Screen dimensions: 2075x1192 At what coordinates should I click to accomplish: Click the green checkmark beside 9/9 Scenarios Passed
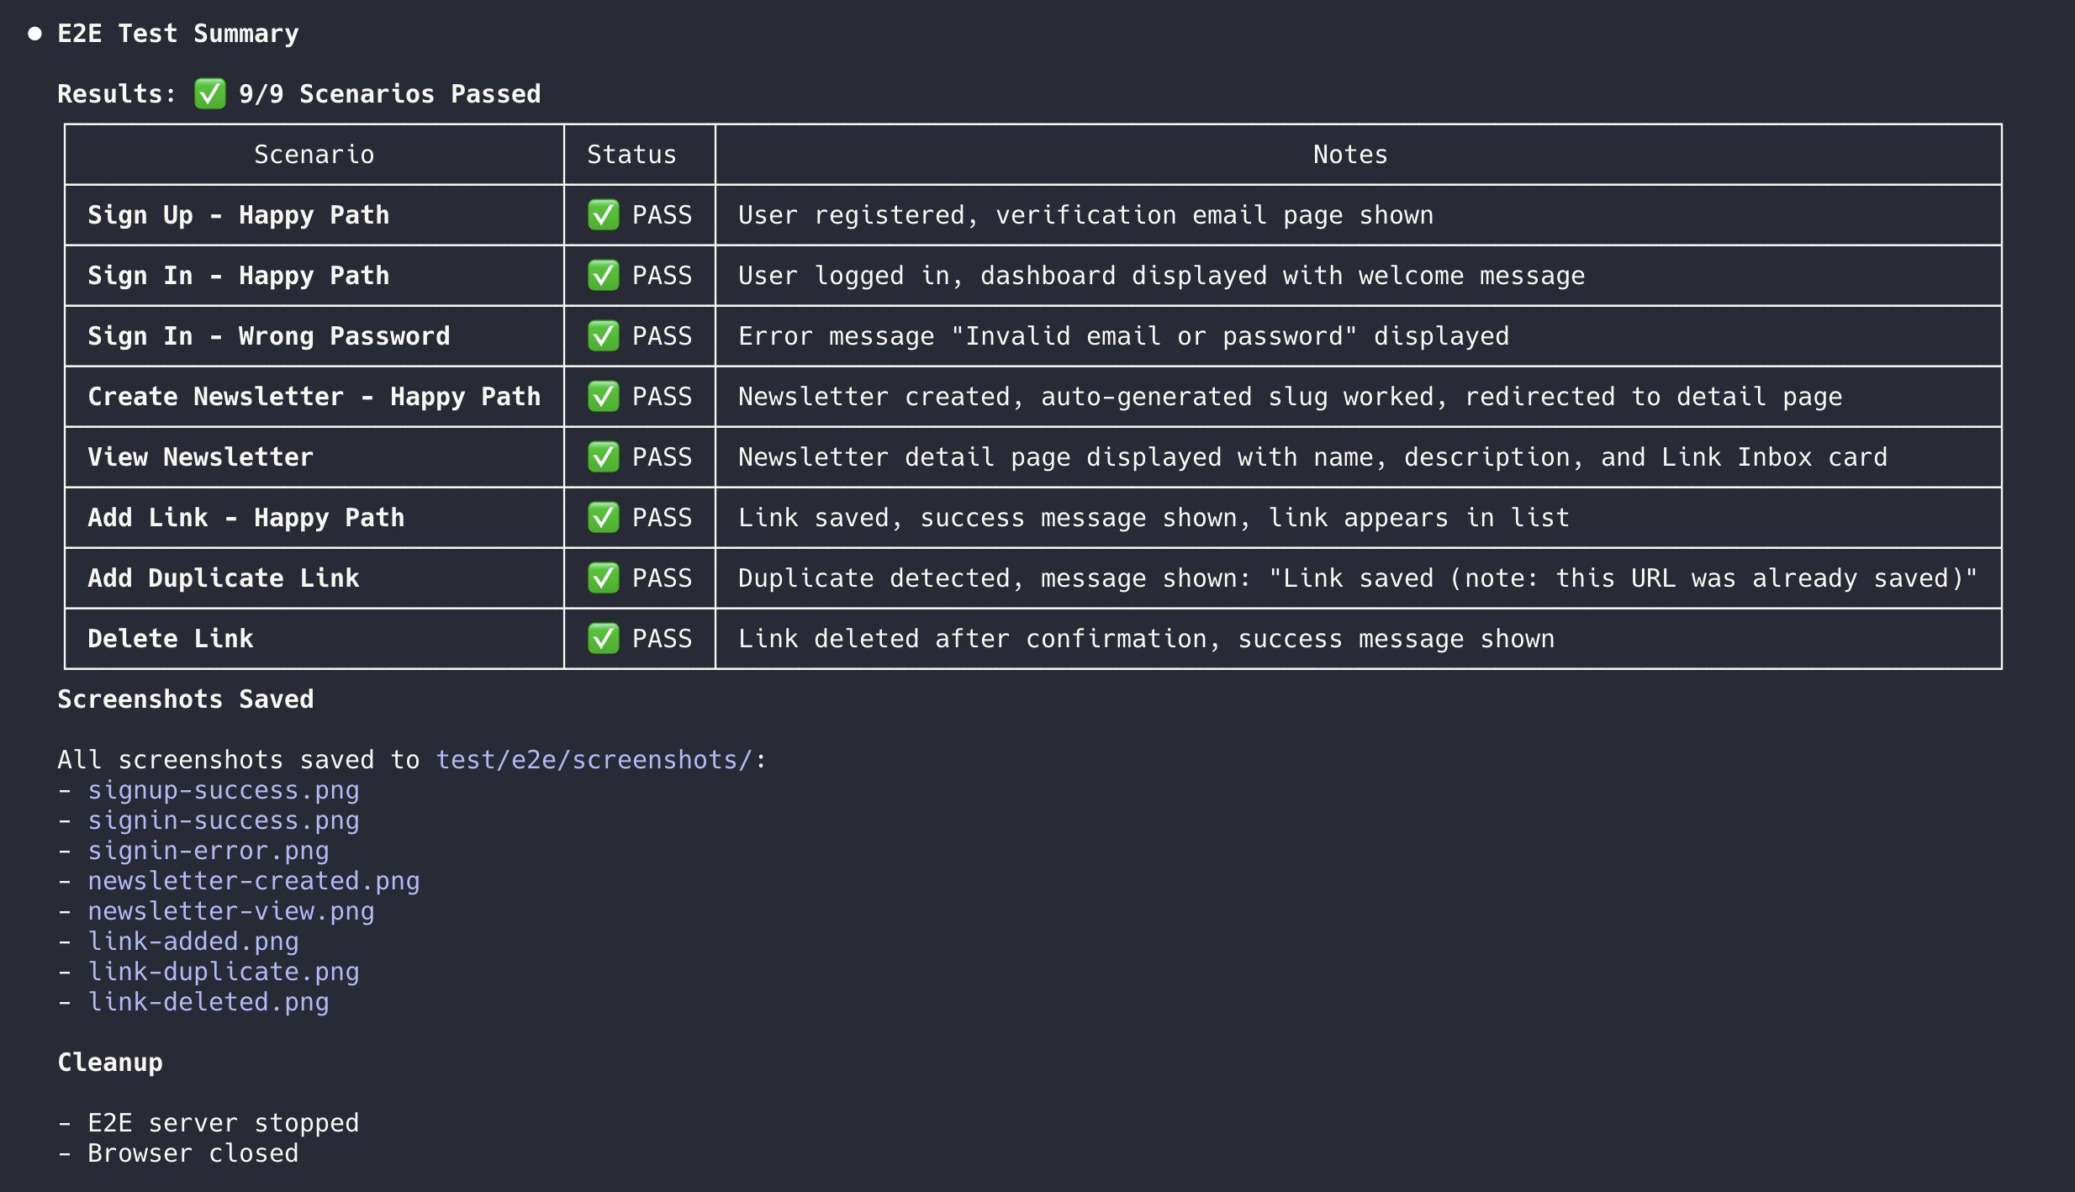[x=209, y=93]
